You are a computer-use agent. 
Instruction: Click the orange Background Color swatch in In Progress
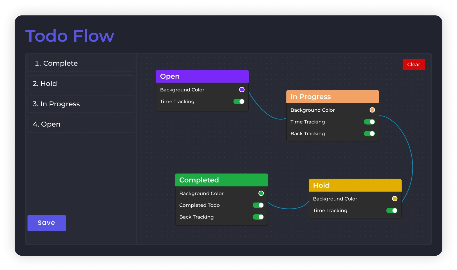pyautogui.click(x=372, y=110)
